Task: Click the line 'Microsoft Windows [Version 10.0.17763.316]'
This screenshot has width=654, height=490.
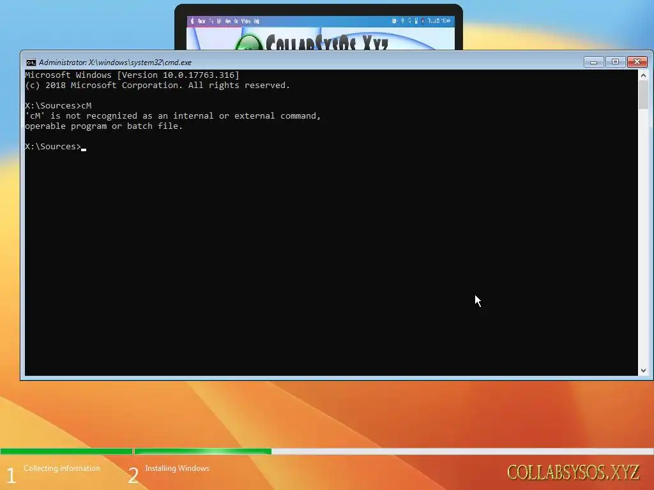Action: 132,75
